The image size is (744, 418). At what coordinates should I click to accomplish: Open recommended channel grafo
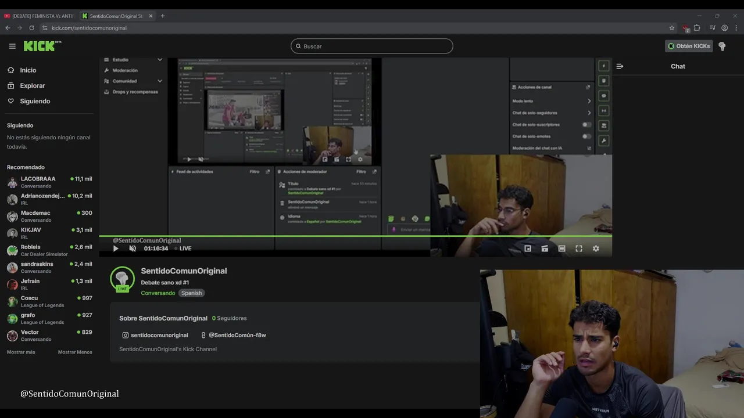(x=49, y=319)
